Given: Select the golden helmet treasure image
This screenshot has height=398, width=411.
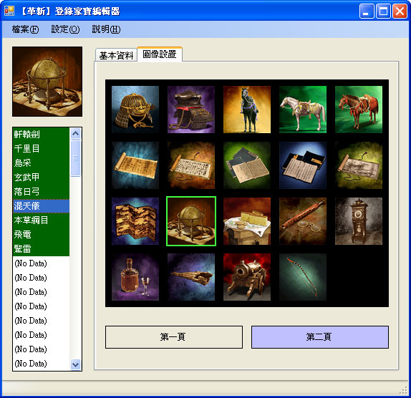Looking at the screenshot, I should (x=135, y=110).
